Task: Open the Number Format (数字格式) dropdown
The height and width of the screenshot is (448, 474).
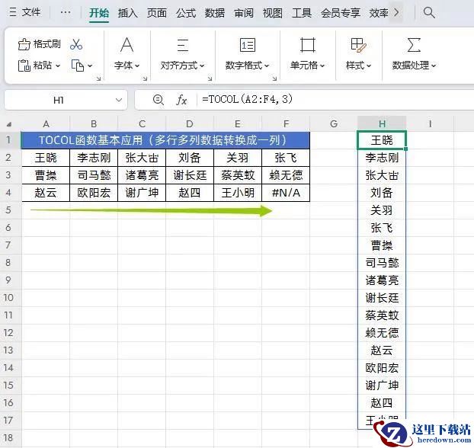Action: pos(248,66)
